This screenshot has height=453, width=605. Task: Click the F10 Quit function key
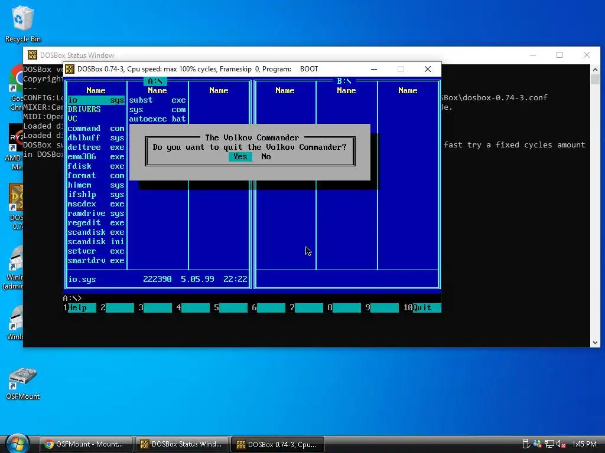pos(422,307)
